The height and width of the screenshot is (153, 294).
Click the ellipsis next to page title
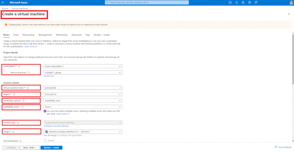click(50, 14)
